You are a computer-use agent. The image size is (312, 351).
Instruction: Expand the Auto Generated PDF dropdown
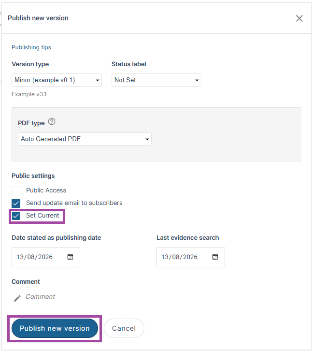pos(85,139)
